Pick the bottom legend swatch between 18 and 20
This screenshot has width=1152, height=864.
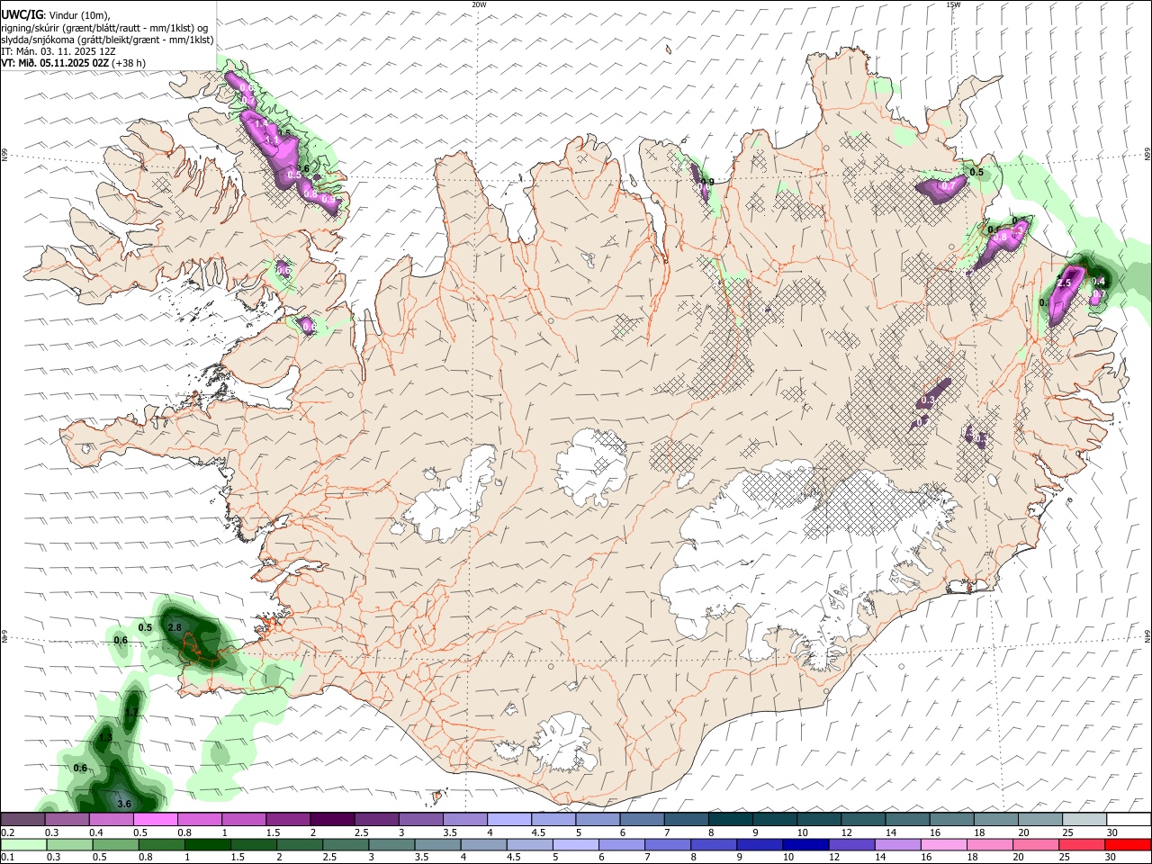coord(991,844)
